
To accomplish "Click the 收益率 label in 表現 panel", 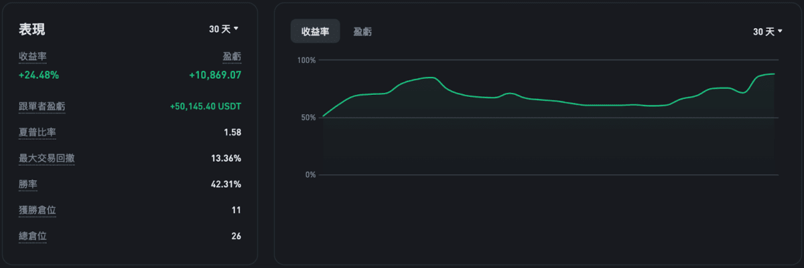I will [x=33, y=57].
